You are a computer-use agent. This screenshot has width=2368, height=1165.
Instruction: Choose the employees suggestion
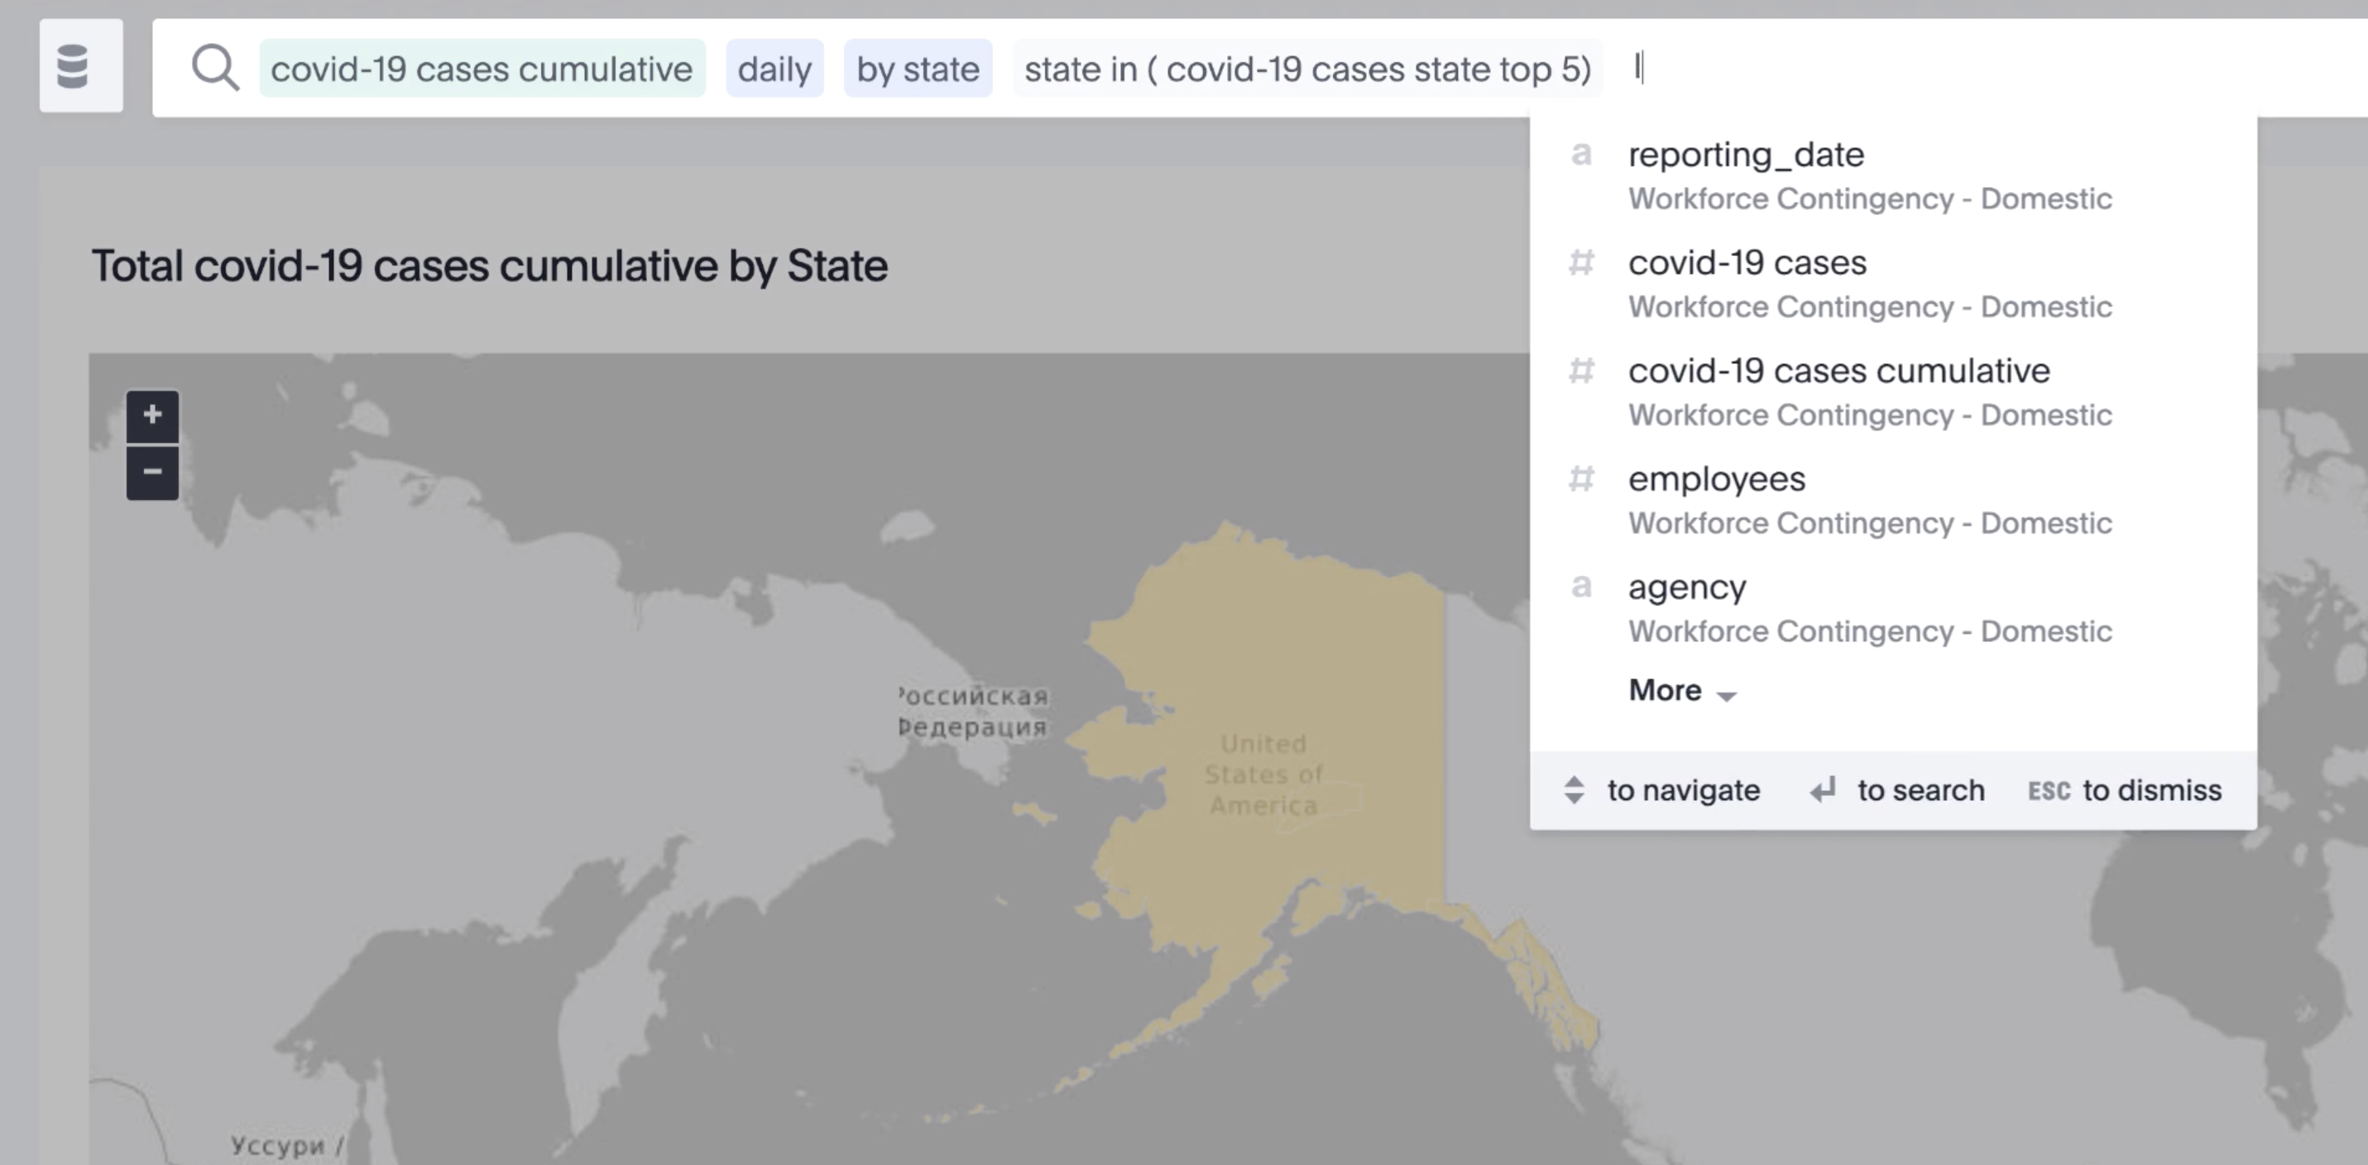[x=1716, y=479]
